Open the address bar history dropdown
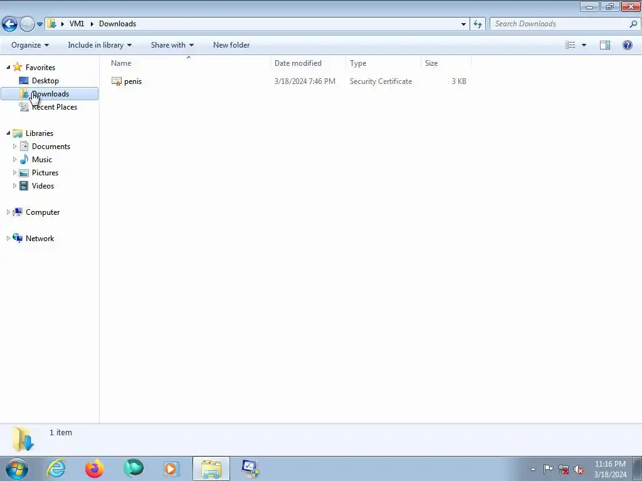642x481 pixels. pos(463,24)
